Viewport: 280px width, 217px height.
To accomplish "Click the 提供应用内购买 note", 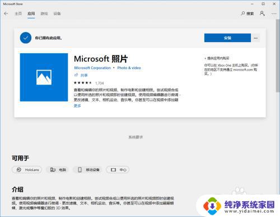I will (x=217, y=58).
